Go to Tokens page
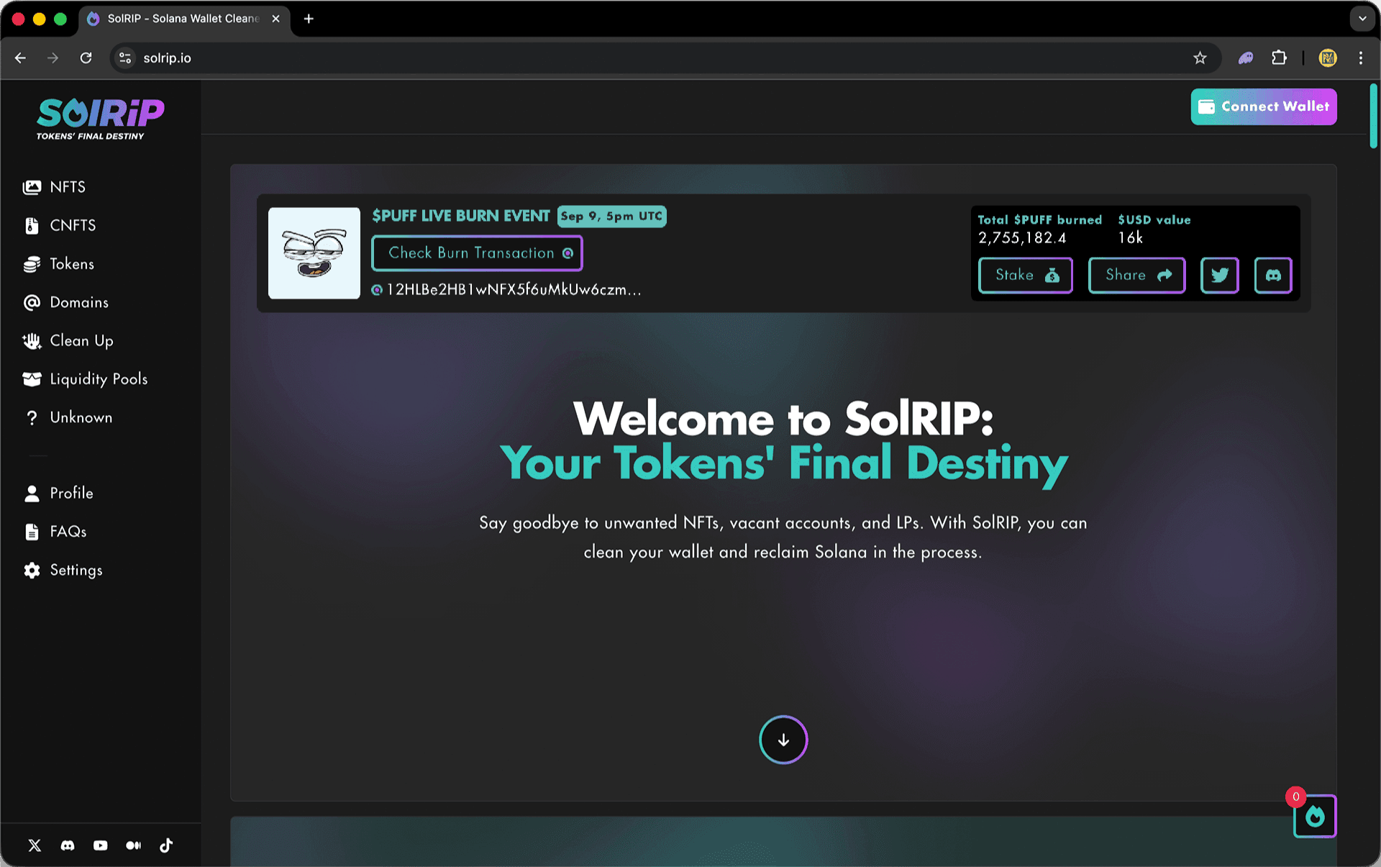Screen dimensions: 1381x867 point(72,264)
